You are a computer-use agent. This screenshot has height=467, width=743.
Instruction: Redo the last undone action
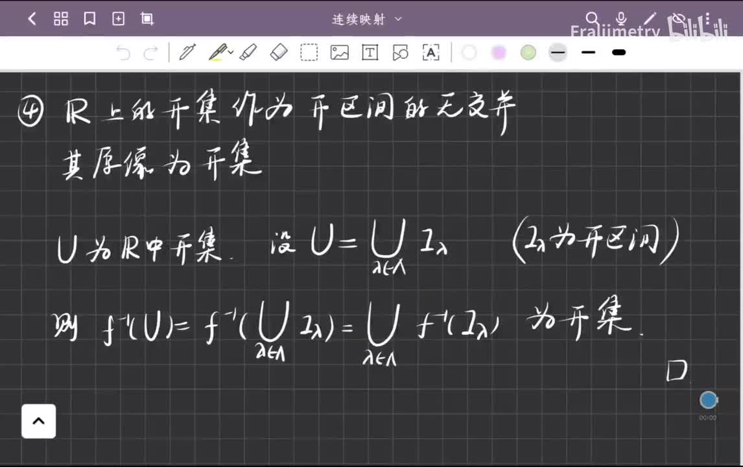[x=151, y=53]
